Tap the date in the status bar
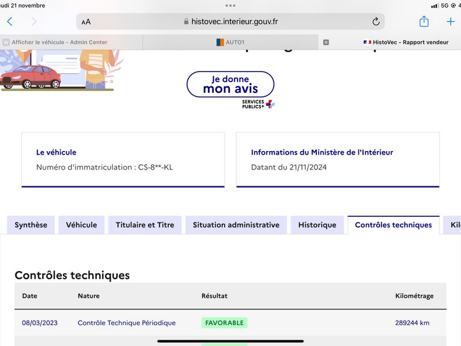Image resolution: width=461 pixels, height=346 pixels. [22, 6]
